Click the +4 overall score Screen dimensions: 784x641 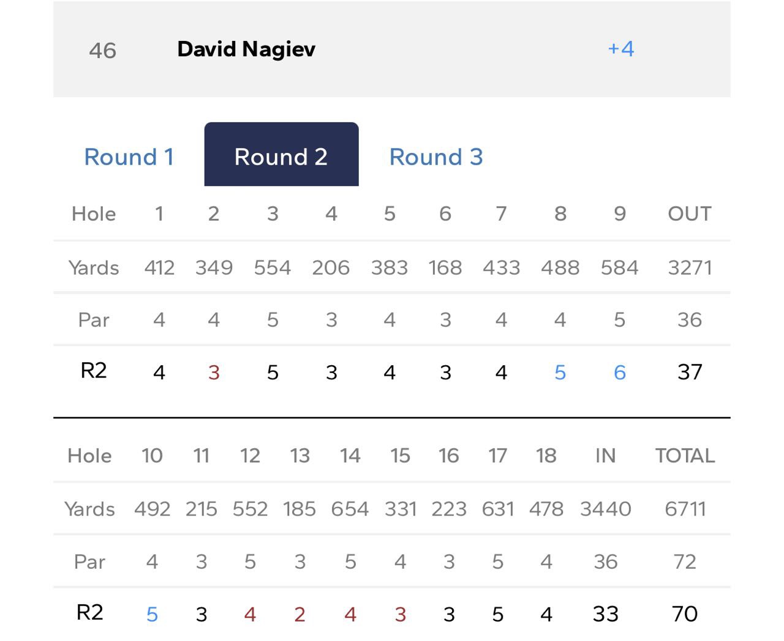[x=620, y=49]
